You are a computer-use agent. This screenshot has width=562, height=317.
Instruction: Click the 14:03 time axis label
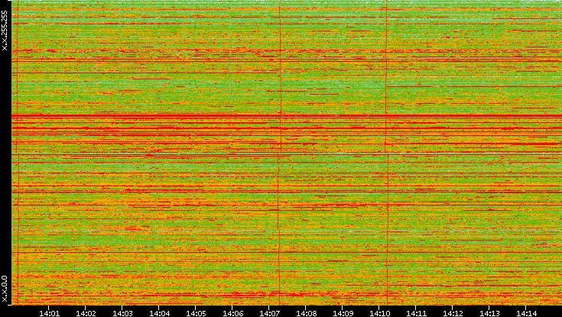click(122, 313)
